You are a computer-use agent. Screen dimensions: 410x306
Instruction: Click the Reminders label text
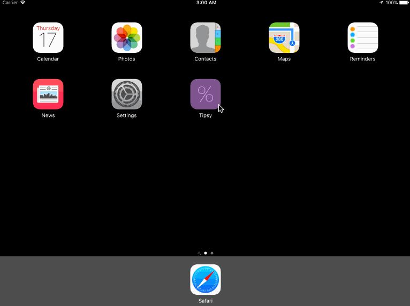363,59
